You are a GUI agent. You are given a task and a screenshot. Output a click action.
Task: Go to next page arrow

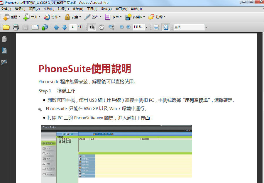[x=64, y=27]
